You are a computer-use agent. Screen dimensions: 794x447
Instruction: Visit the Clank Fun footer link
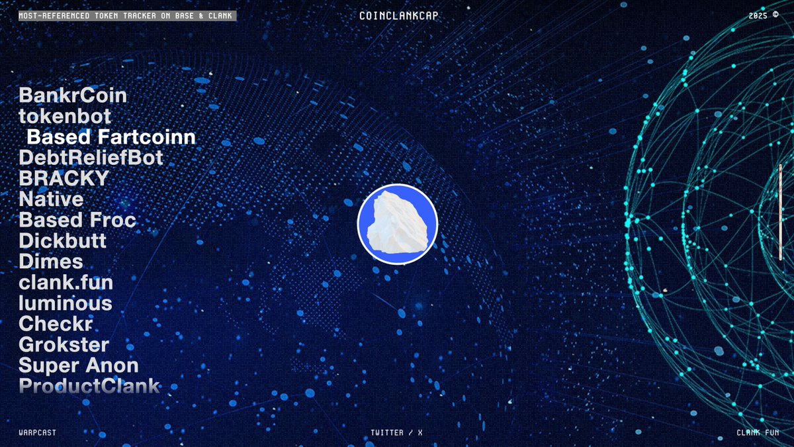tap(758, 432)
